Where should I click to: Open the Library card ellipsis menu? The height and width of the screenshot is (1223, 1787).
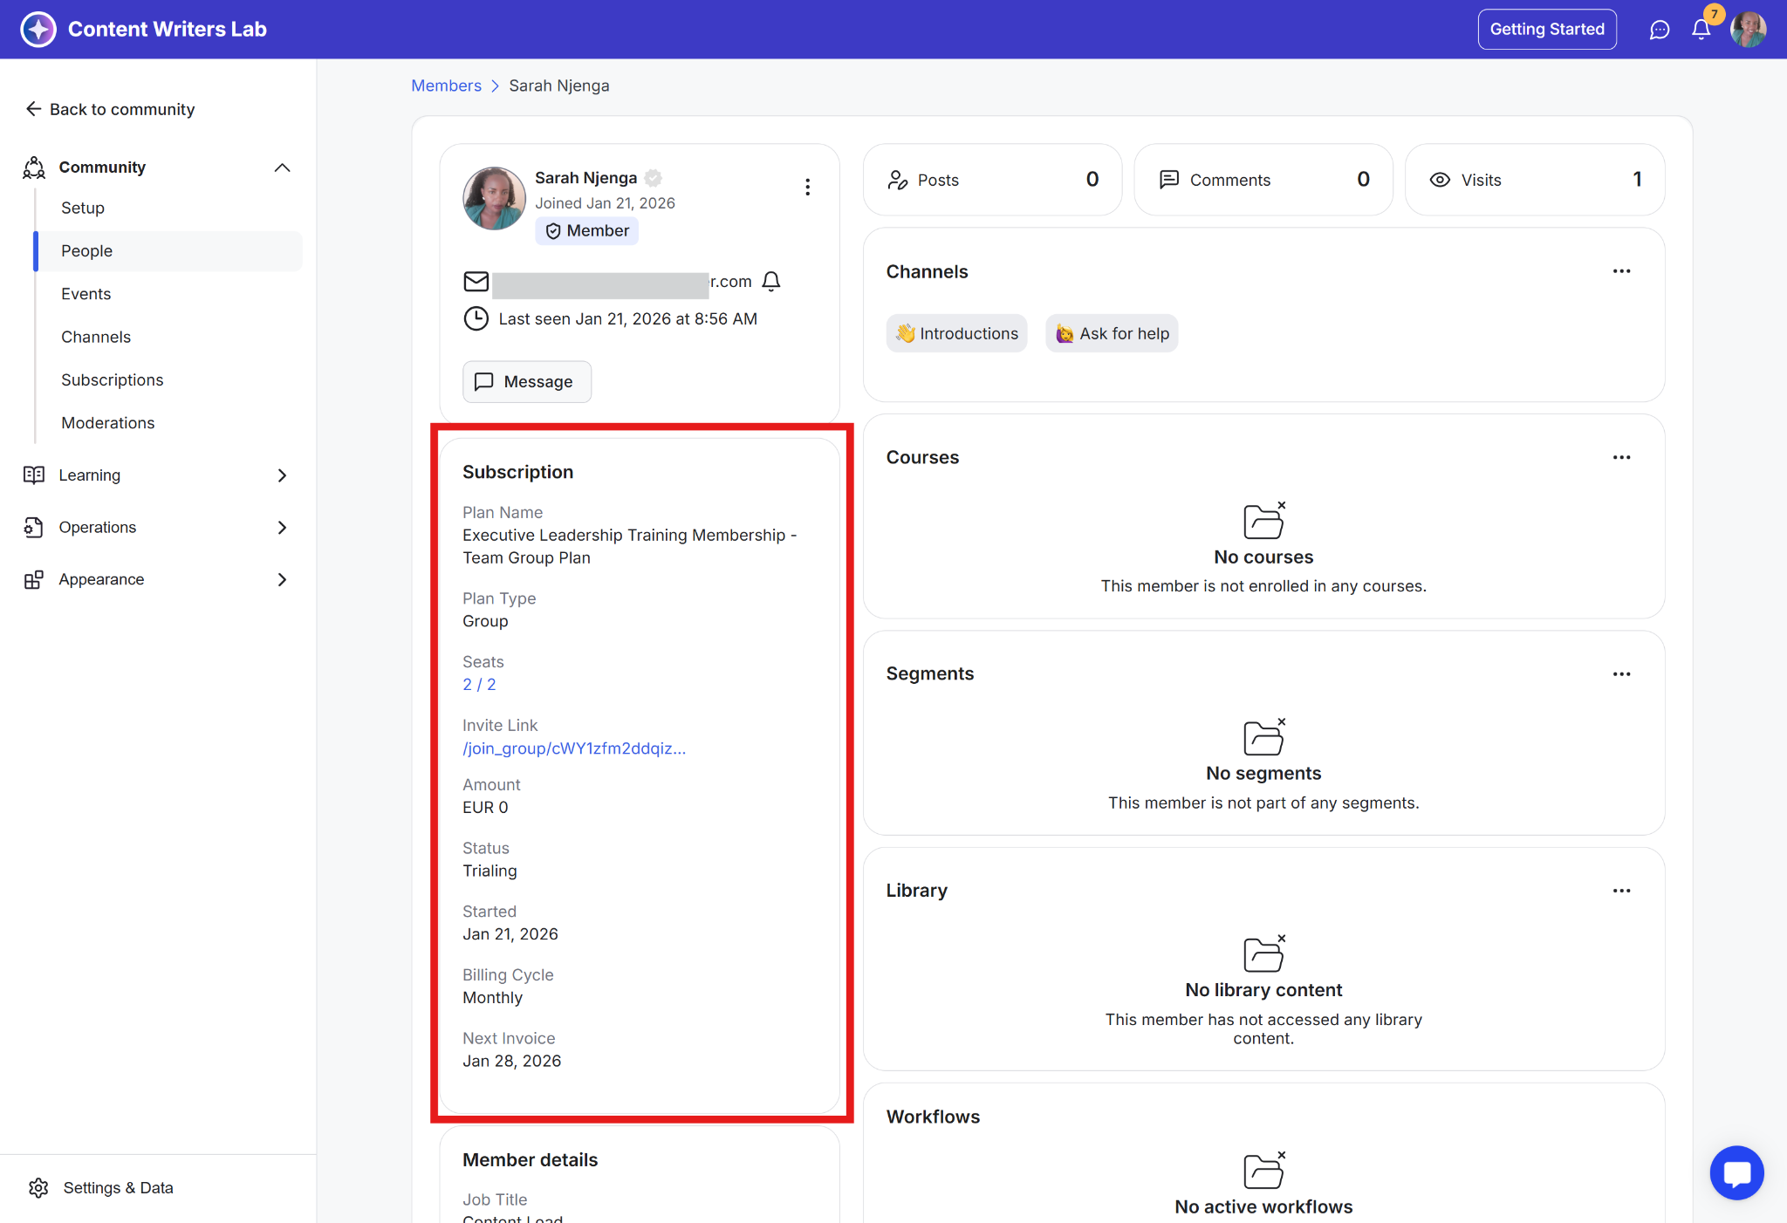coord(1621,891)
